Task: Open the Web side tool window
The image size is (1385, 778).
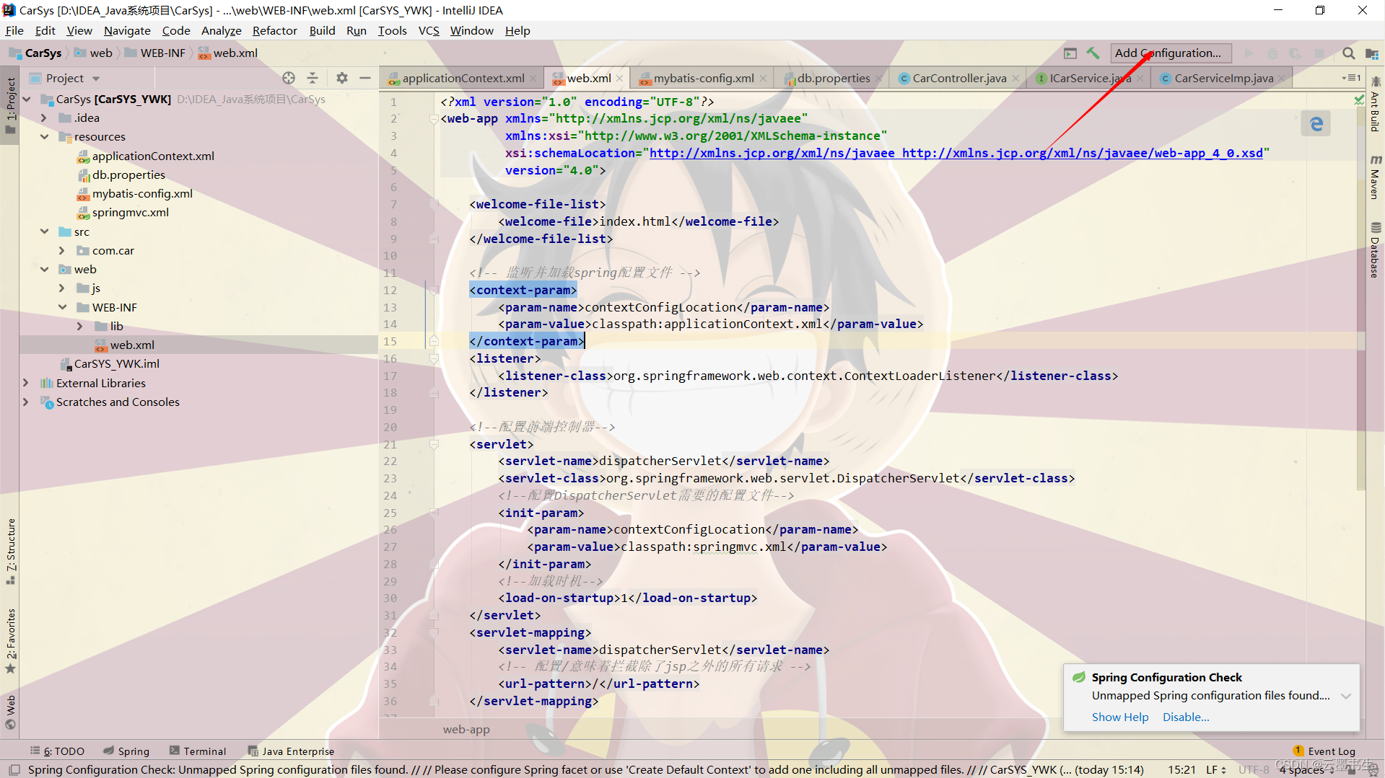Action: tap(11, 712)
